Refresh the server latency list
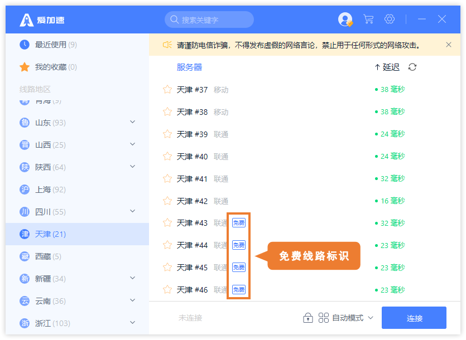Screen dimensions: 466x340 pyautogui.click(x=412, y=67)
